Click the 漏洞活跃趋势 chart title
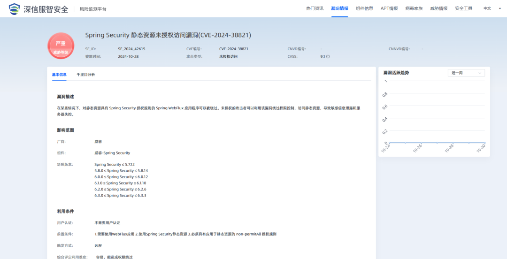The width and height of the screenshot is (507, 259). [396, 73]
